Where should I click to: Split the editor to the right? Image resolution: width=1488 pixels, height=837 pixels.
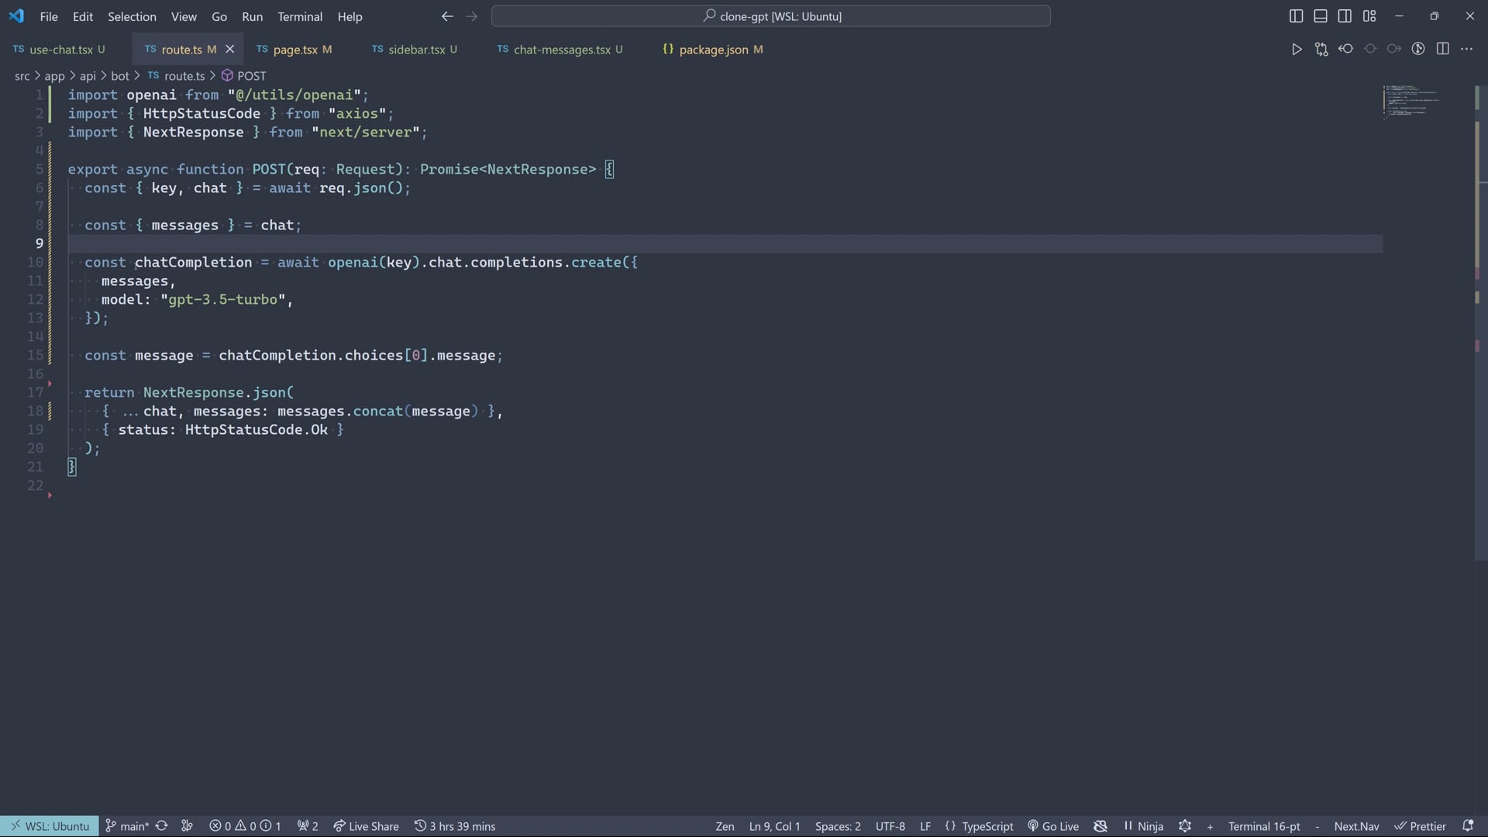[1442, 49]
